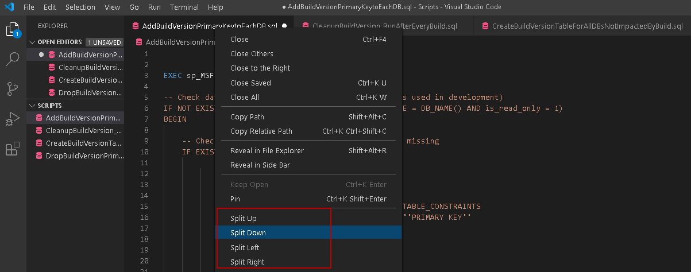Open the Search view icon
The image size is (691, 272).
[13, 59]
